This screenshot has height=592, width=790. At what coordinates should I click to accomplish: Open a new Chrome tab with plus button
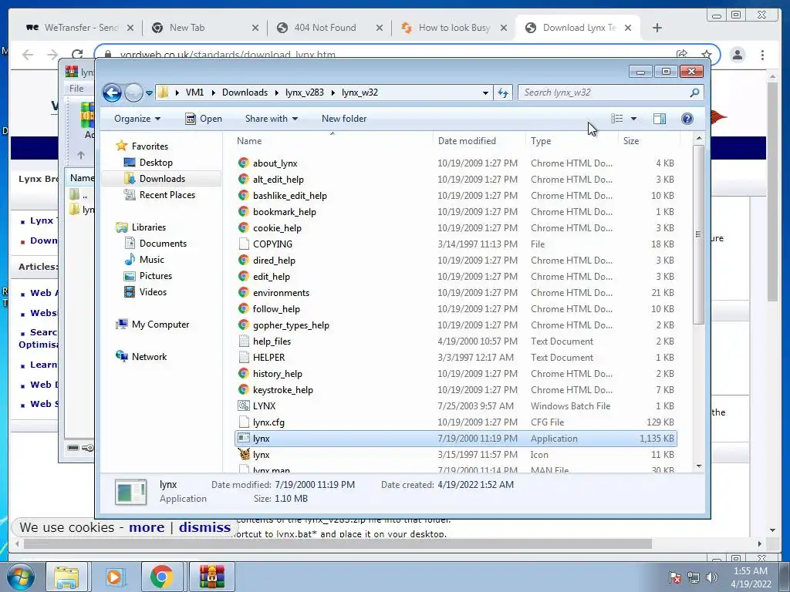[x=657, y=28]
